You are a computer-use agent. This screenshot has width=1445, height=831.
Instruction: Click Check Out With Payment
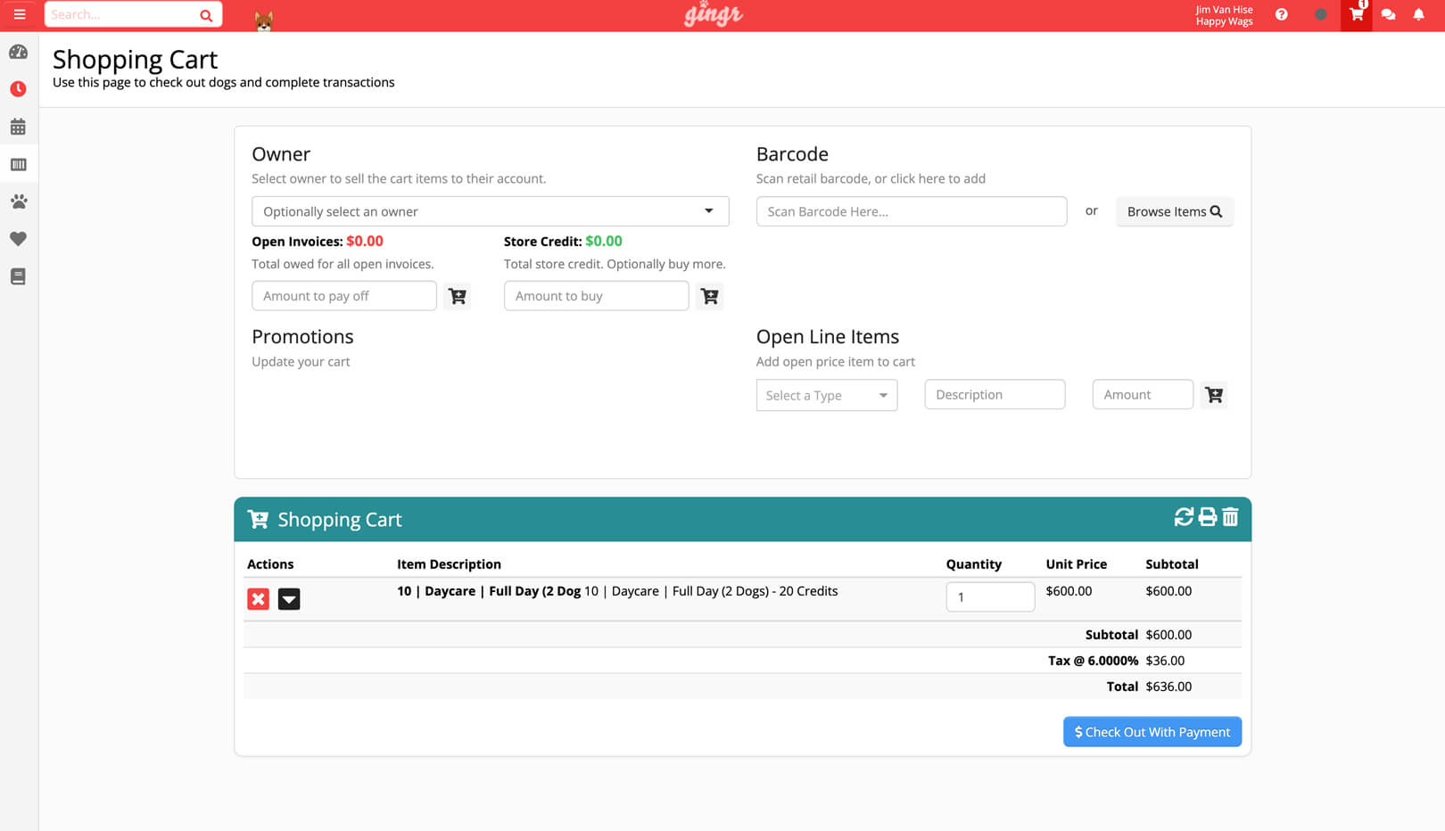pyautogui.click(x=1152, y=731)
